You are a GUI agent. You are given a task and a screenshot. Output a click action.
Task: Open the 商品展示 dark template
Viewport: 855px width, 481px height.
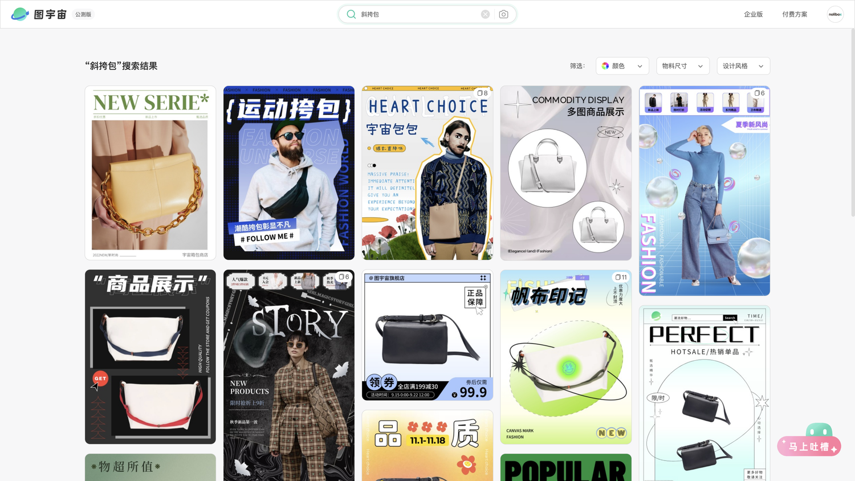pyautogui.click(x=150, y=357)
